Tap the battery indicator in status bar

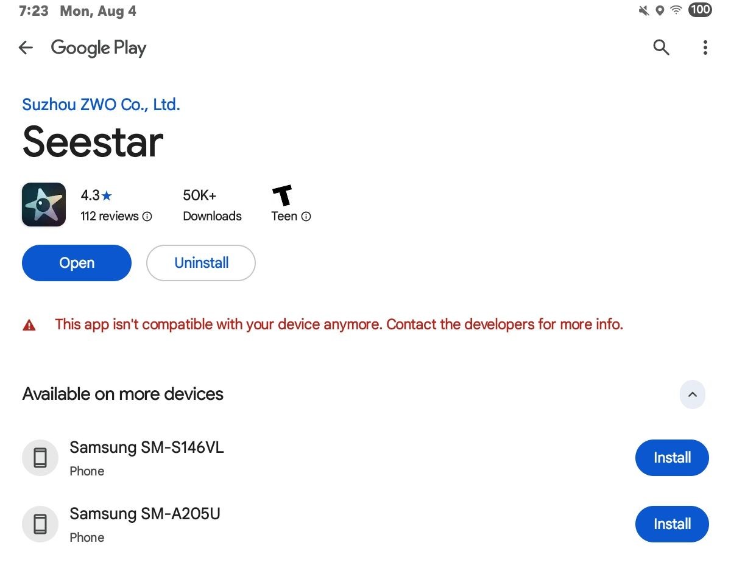[x=700, y=10]
